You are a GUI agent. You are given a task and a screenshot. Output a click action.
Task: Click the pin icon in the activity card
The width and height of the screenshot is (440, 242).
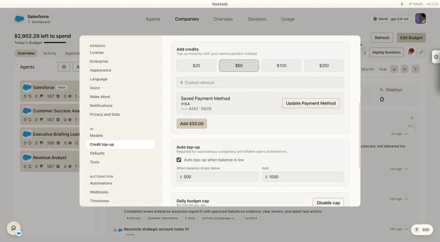coord(411,118)
